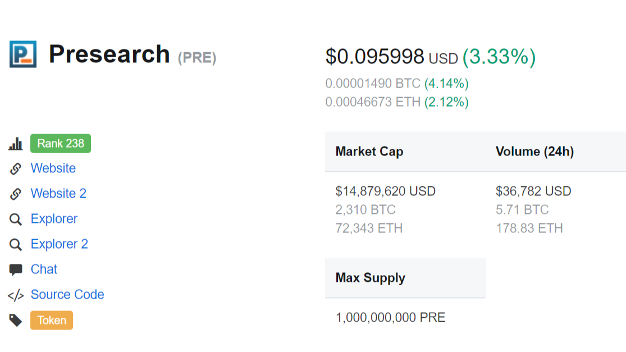626x352 pixels.
Task: Open the Website link
Action: [53, 168]
